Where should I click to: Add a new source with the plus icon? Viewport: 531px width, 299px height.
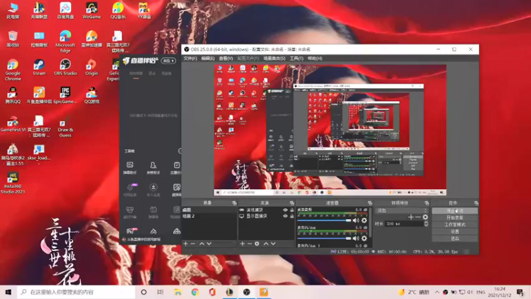pyautogui.click(x=242, y=244)
